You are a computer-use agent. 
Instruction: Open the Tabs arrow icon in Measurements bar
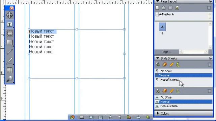138,117
